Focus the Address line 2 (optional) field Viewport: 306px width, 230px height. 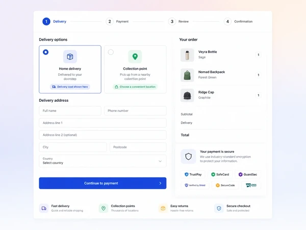[103, 135]
